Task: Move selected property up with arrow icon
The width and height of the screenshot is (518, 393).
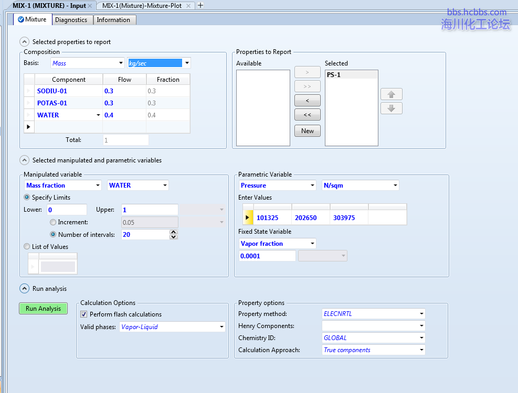Action: point(391,94)
